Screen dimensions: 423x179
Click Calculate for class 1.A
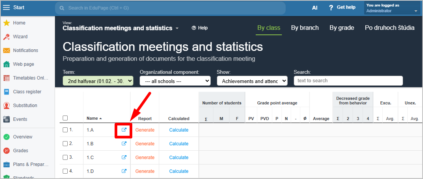(x=179, y=130)
